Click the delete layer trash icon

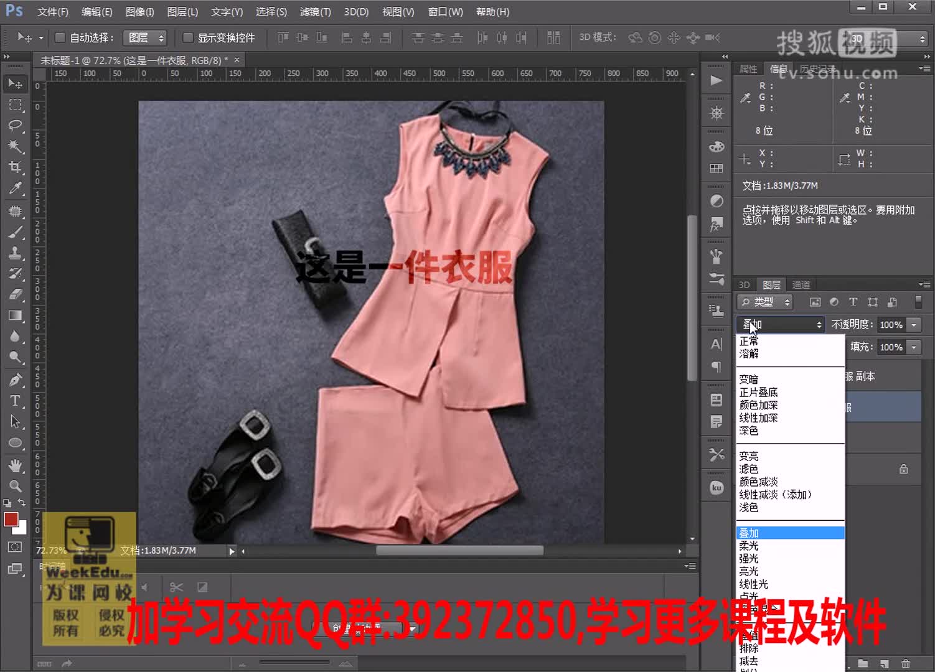(x=906, y=664)
